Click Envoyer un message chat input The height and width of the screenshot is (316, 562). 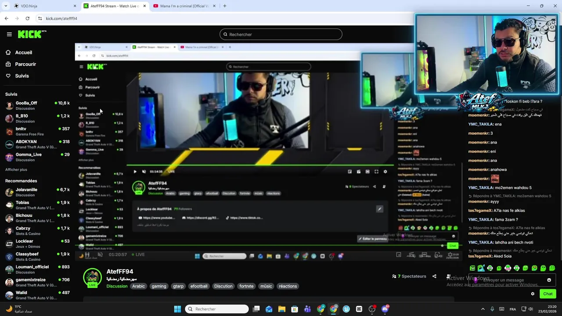(x=512, y=280)
